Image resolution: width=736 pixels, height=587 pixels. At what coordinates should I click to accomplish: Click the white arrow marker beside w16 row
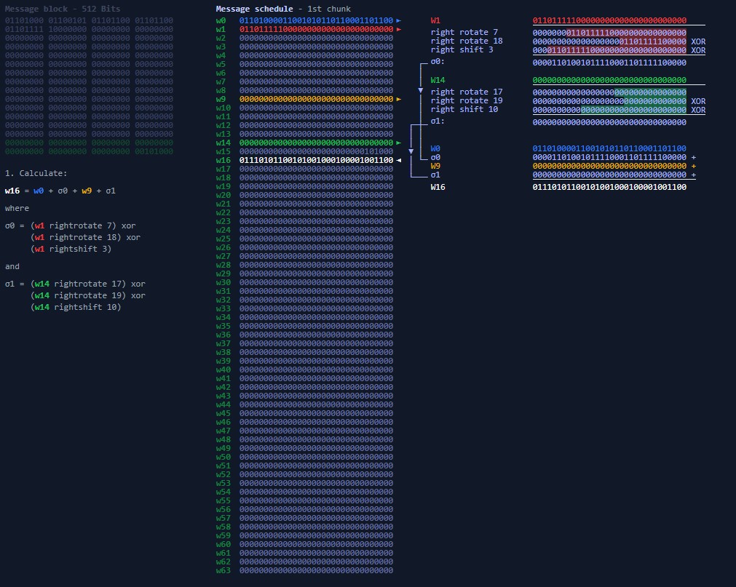point(398,160)
